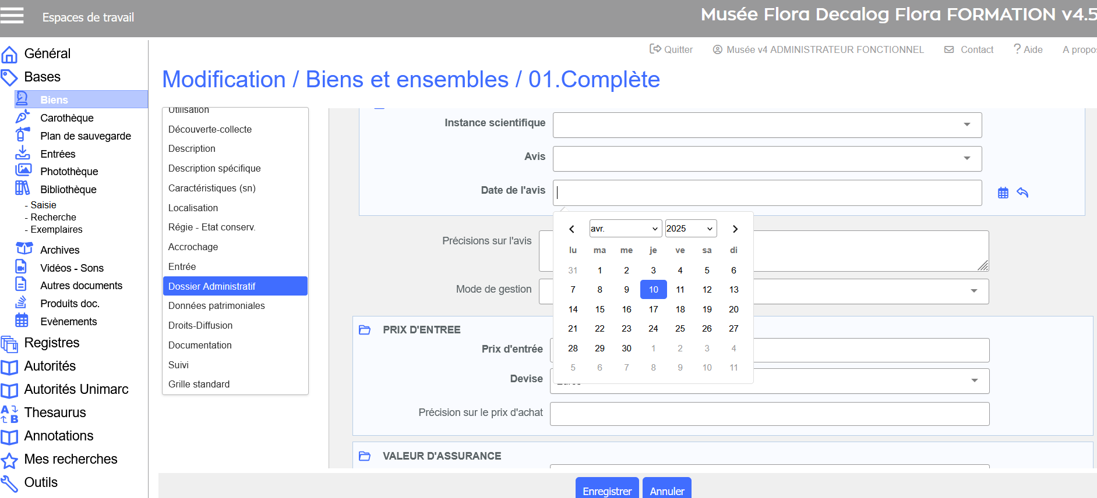1097x498 pixels.
Task: Go to previous month in calendar
Action: [x=572, y=229]
